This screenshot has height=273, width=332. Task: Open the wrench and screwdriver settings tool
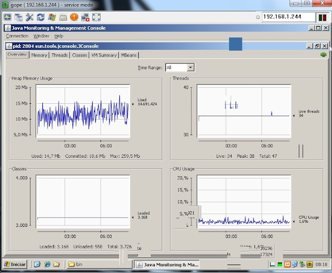point(30,17)
